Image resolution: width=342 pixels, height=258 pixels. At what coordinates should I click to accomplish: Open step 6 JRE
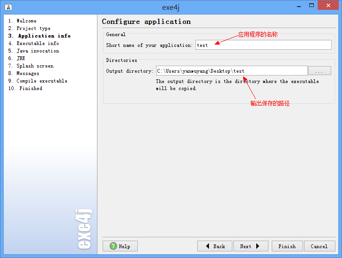pos(16,58)
